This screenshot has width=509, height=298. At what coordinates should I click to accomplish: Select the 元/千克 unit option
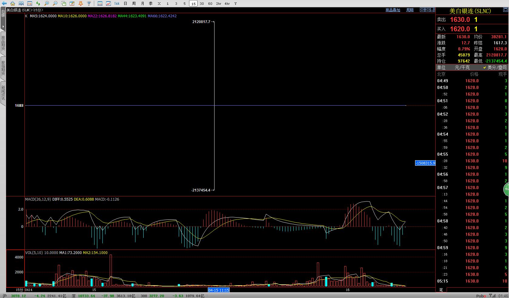coord(462,67)
